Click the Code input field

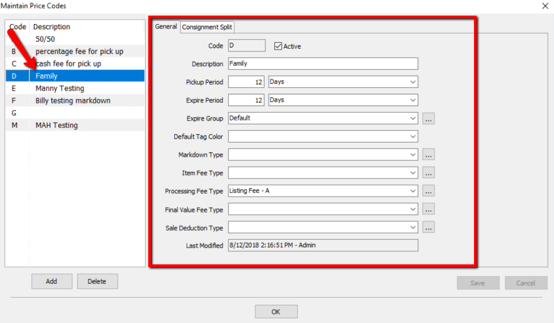point(246,46)
